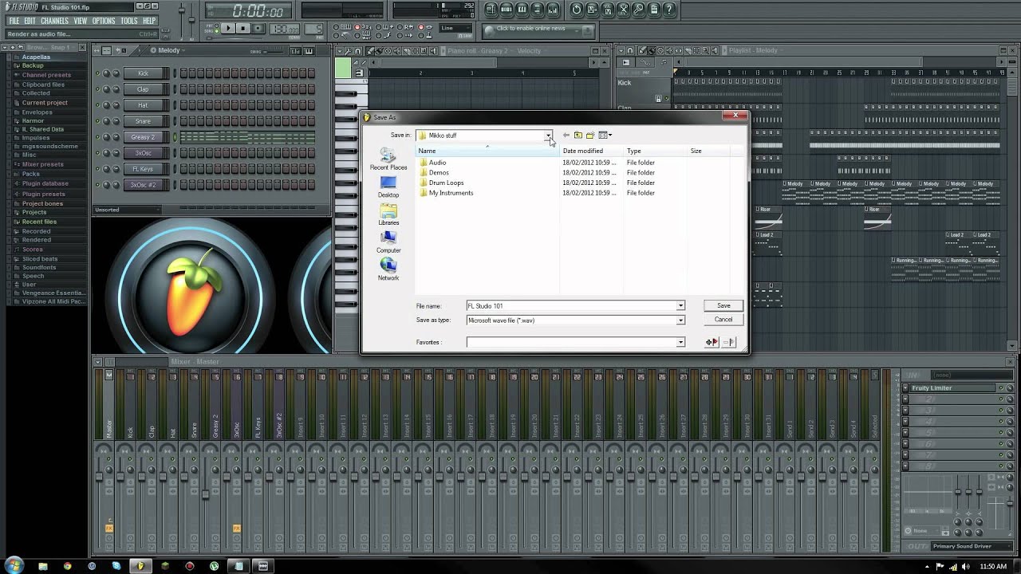
Task: Click the undo history toolbar icon
Action: [x=577, y=10]
